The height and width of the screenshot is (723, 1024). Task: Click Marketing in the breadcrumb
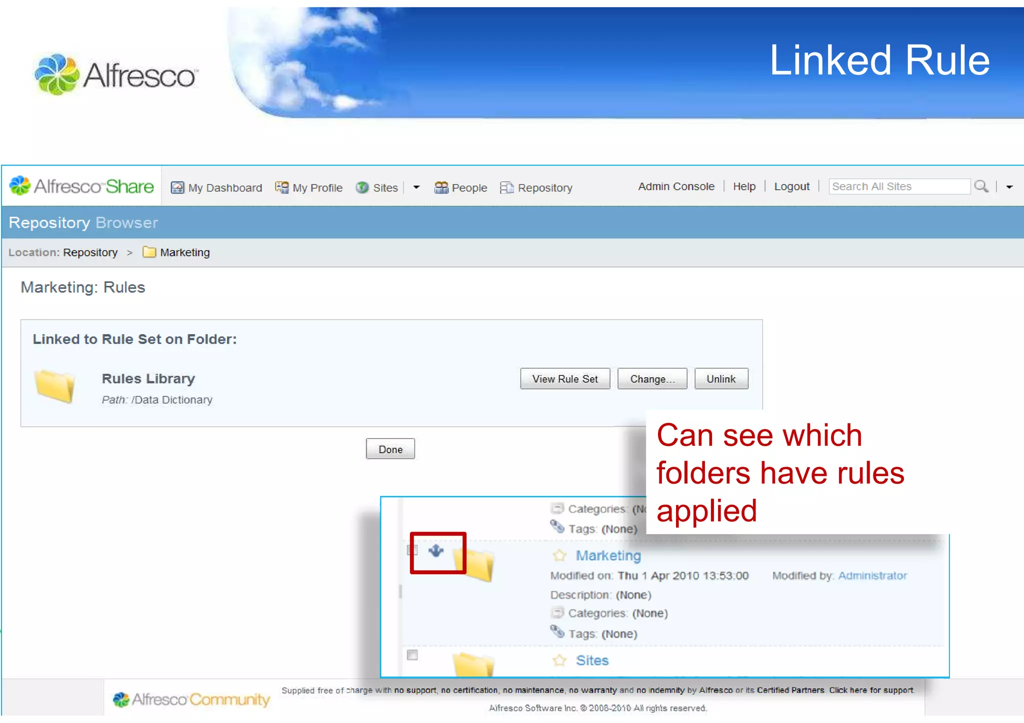(184, 252)
